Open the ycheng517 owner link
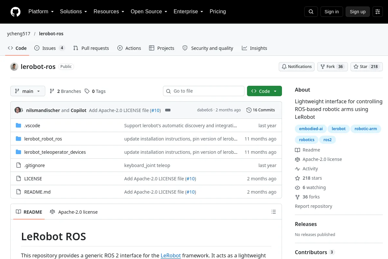This screenshot has height=259, width=388. coord(19,34)
